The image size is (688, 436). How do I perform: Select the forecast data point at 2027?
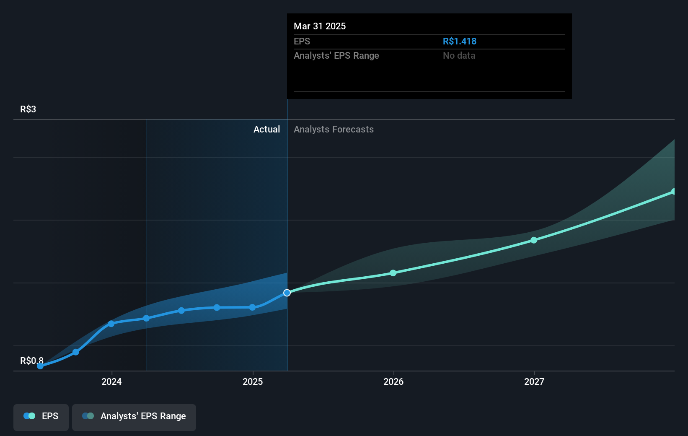tap(534, 240)
